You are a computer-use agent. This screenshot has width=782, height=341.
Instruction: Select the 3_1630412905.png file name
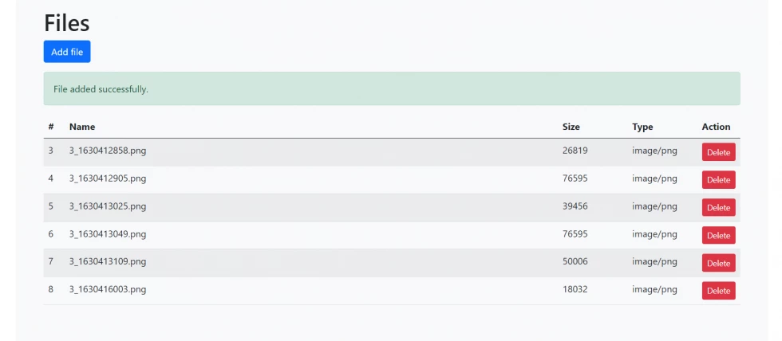(108, 178)
